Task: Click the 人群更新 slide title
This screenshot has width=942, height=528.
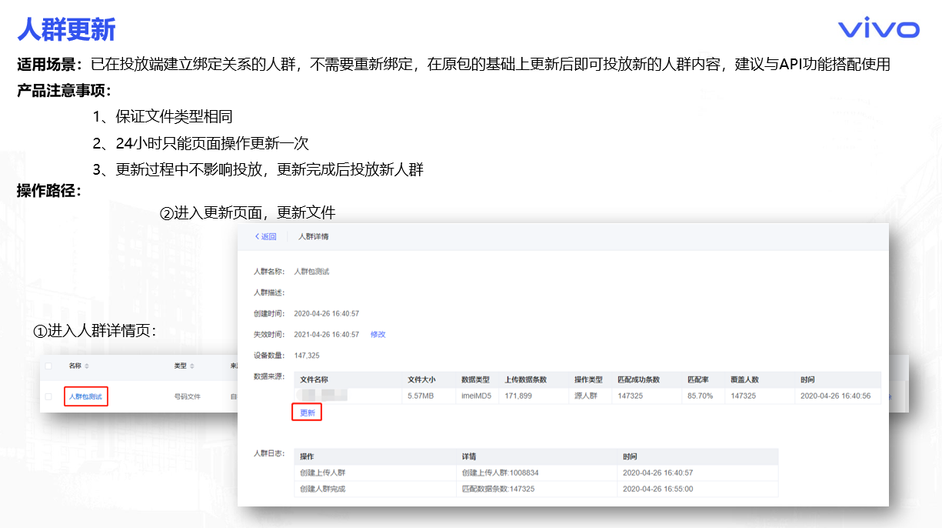Action: pyautogui.click(x=66, y=30)
